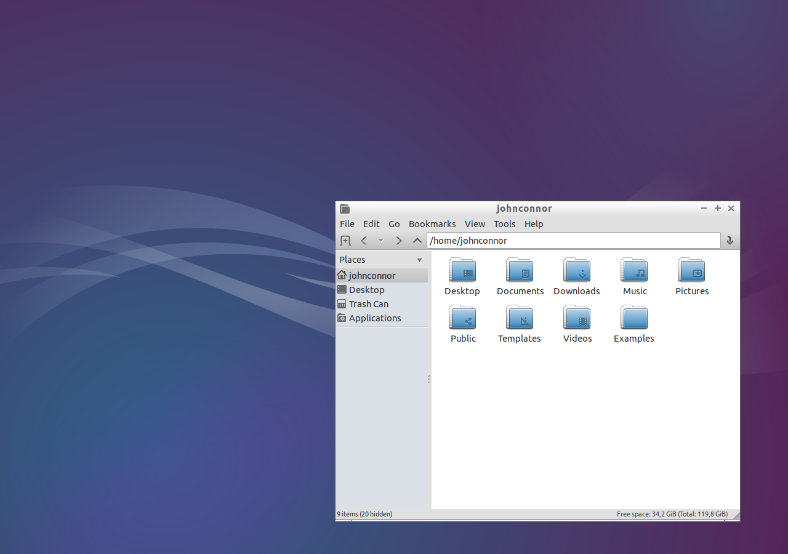Open the File menu

pos(347,224)
